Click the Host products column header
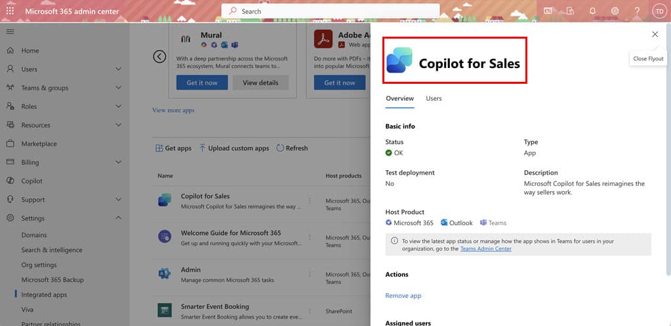The image size is (671, 326). pos(343,175)
